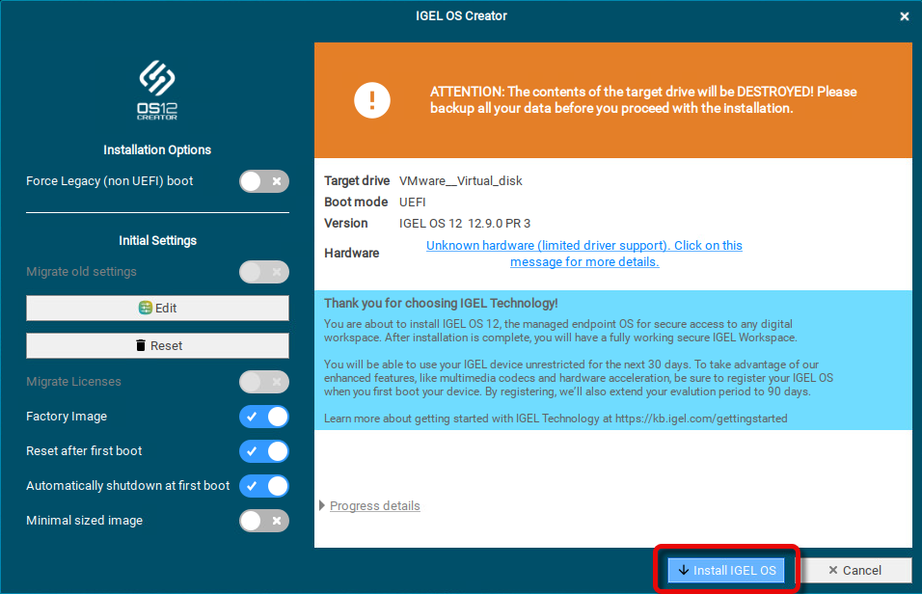922x594 pixels.
Task: Click the kb.igel.com/gettingstarted line
Action: [556, 418]
